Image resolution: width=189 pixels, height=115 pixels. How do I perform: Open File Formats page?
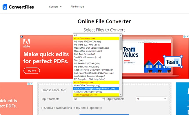point(77,7)
